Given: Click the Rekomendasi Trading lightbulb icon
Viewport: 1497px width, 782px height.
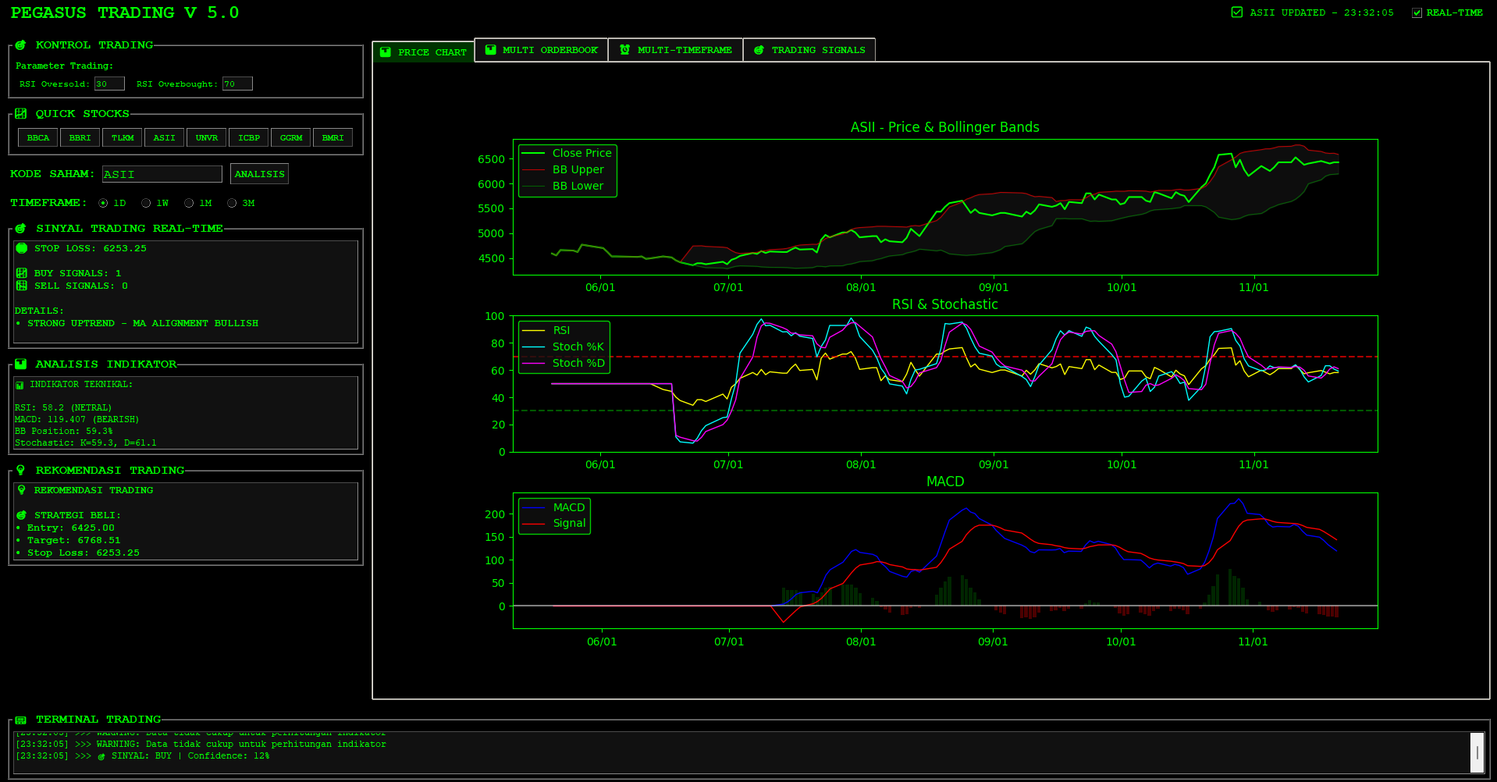Looking at the screenshot, I should tap(21, 471).
